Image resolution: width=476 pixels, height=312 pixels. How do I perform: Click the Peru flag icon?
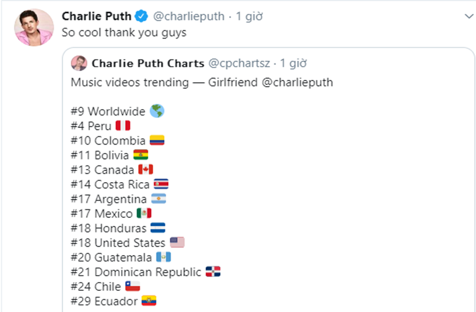(x=122, y=126)
